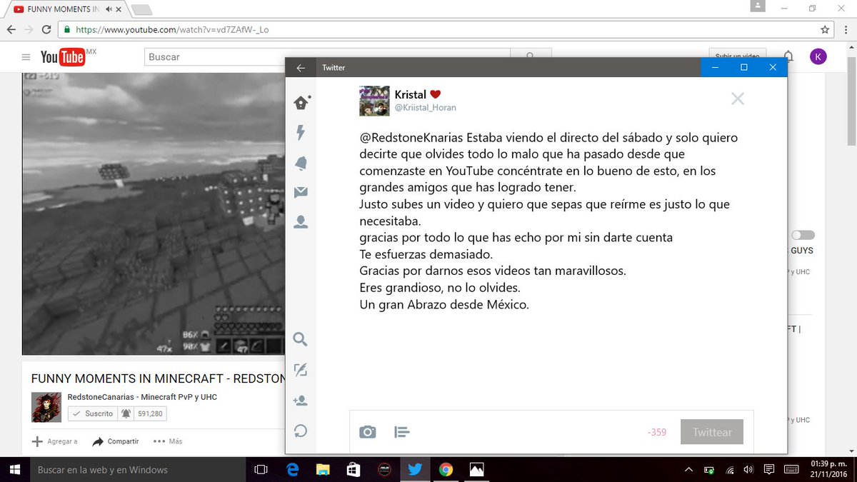The width and height of the screenshot is (857, 482).
Task: Click the Twittear button
Action: pos(712,432)
